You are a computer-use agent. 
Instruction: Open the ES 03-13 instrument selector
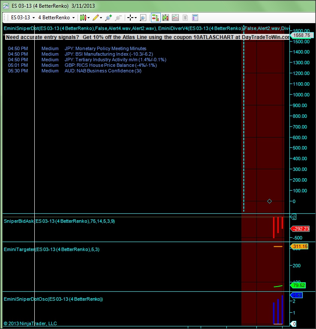[23, 18]
